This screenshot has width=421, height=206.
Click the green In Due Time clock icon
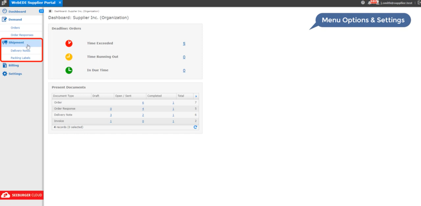[x=69, y=70]
